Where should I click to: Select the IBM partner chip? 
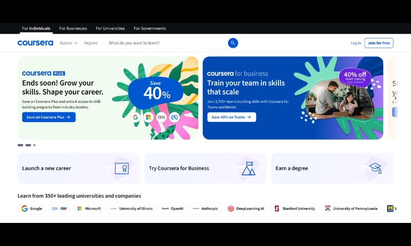[60, 209]
